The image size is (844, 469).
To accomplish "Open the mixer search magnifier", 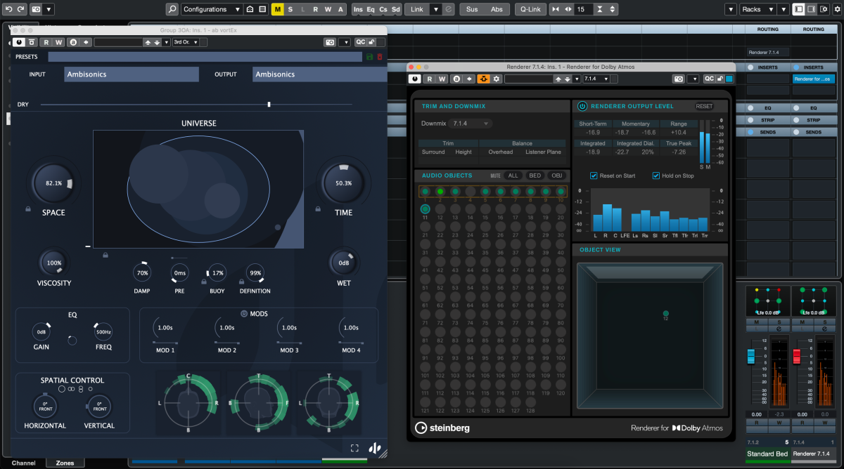I will tap(172, 9).
